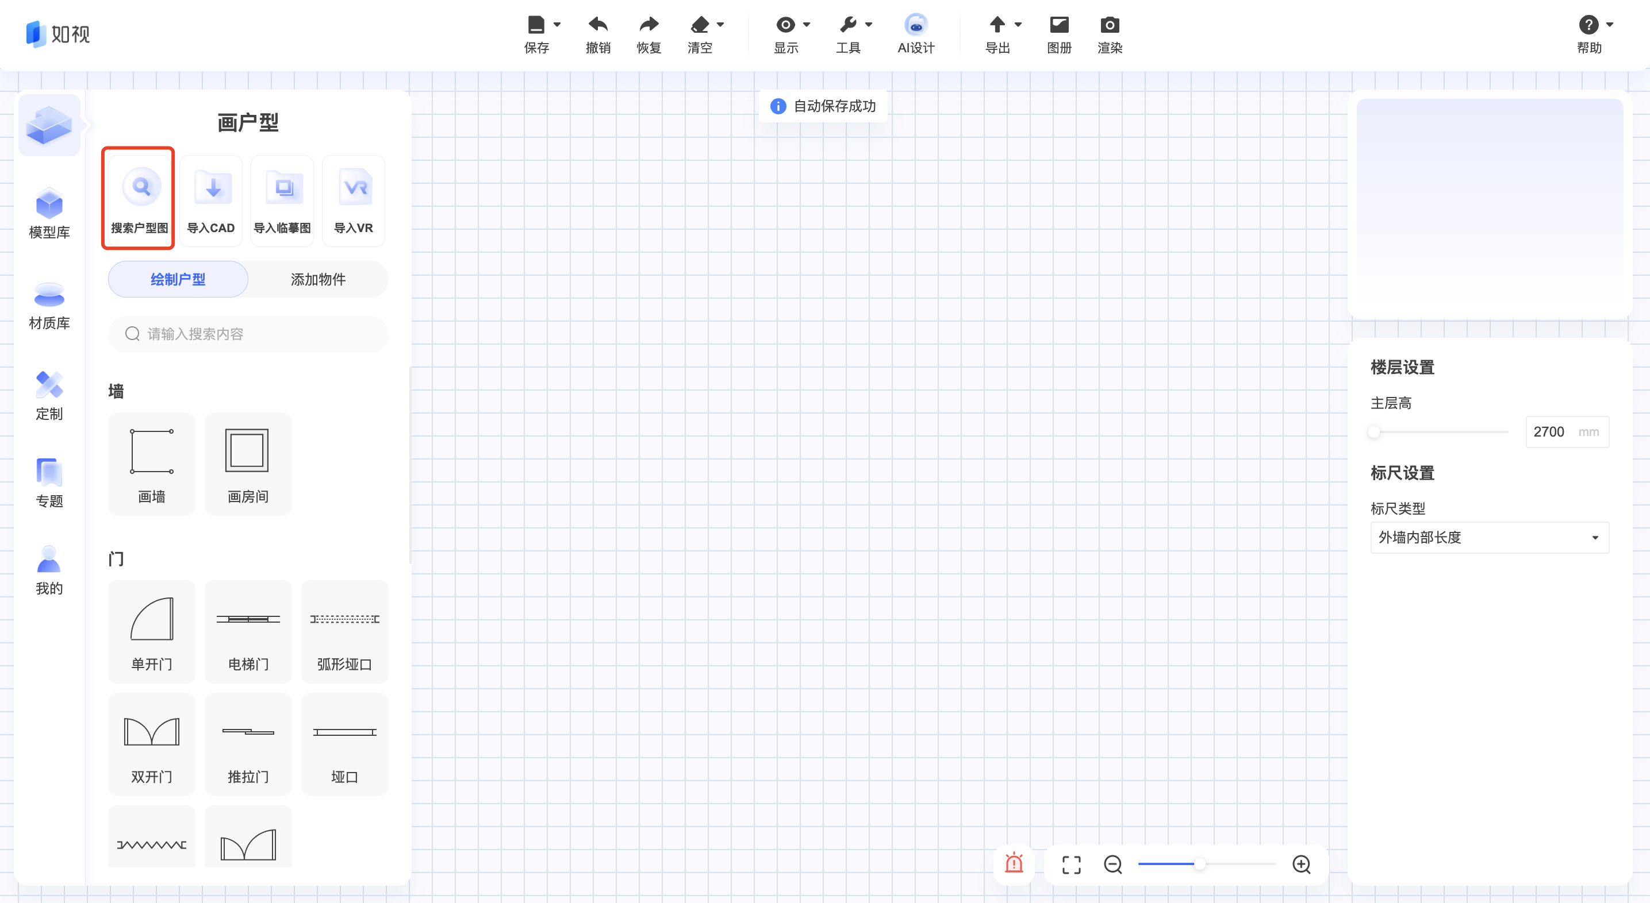Open the 图册 album icon
This screenshot has height=903, width=1650.
click(x=1059, y=25)
